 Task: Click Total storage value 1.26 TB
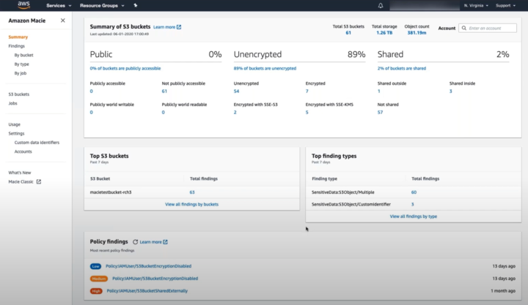click(384, 33)
